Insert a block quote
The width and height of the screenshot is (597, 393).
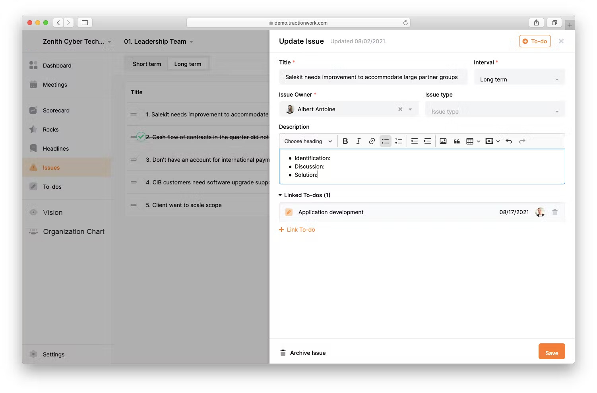point(457,141)
